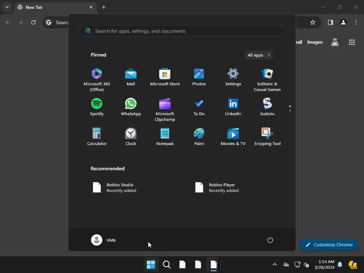Open the To Do app
This screenshot has height=273, width=364.
[199, 107]
